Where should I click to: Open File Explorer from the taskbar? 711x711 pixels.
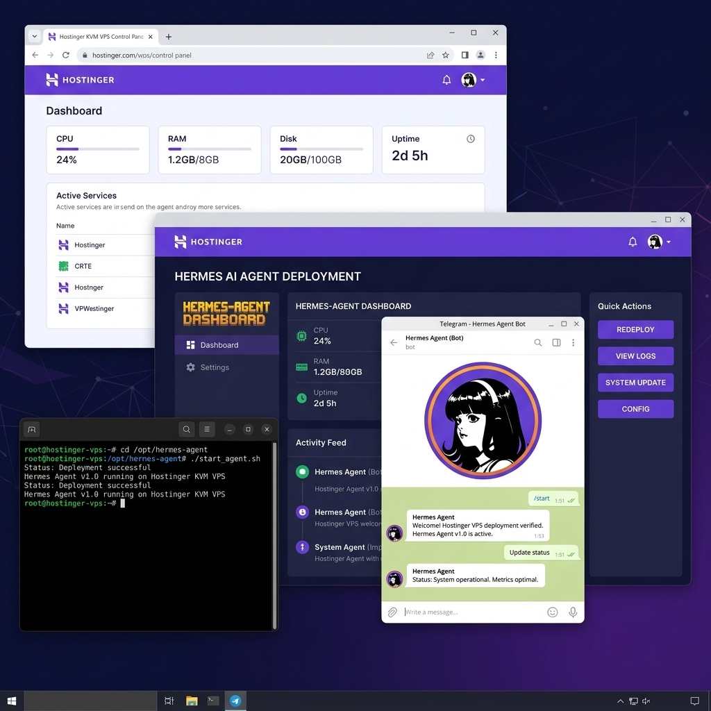coord(192,701)
